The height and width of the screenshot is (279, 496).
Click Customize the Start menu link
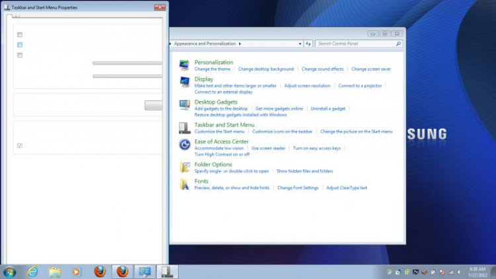point(219,132)
